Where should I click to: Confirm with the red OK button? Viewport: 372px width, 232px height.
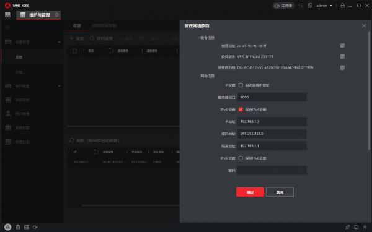click(250, 192)
